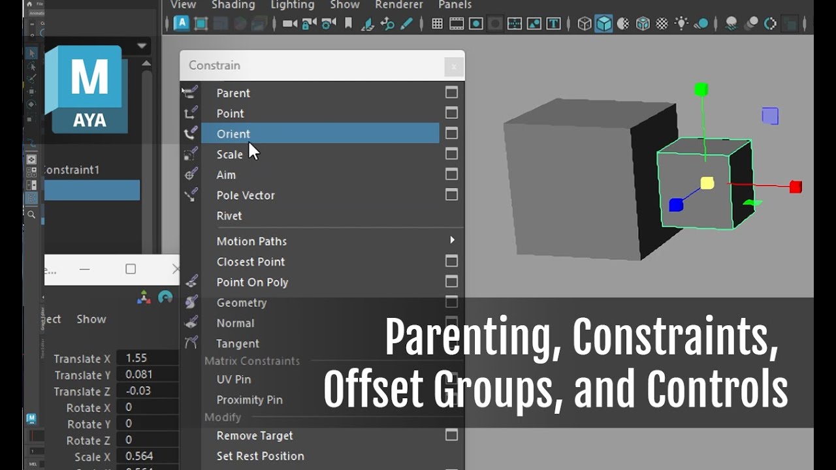This screenshot has height=470, width=836.
Task: Open the Panels menu
Action: [x=455, y=5]
